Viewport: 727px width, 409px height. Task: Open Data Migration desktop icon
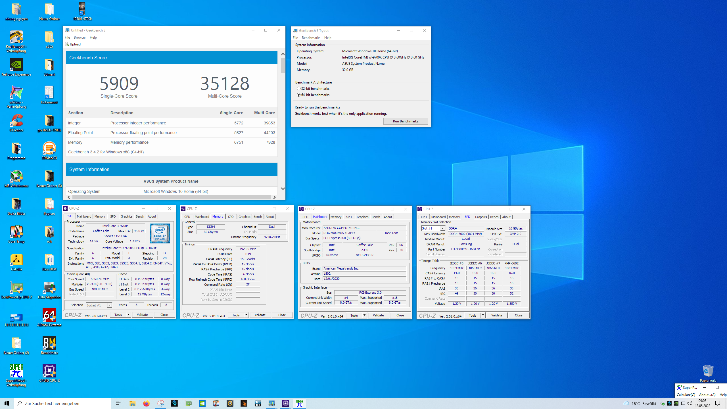pyautogui.click(x=49, y=290)
